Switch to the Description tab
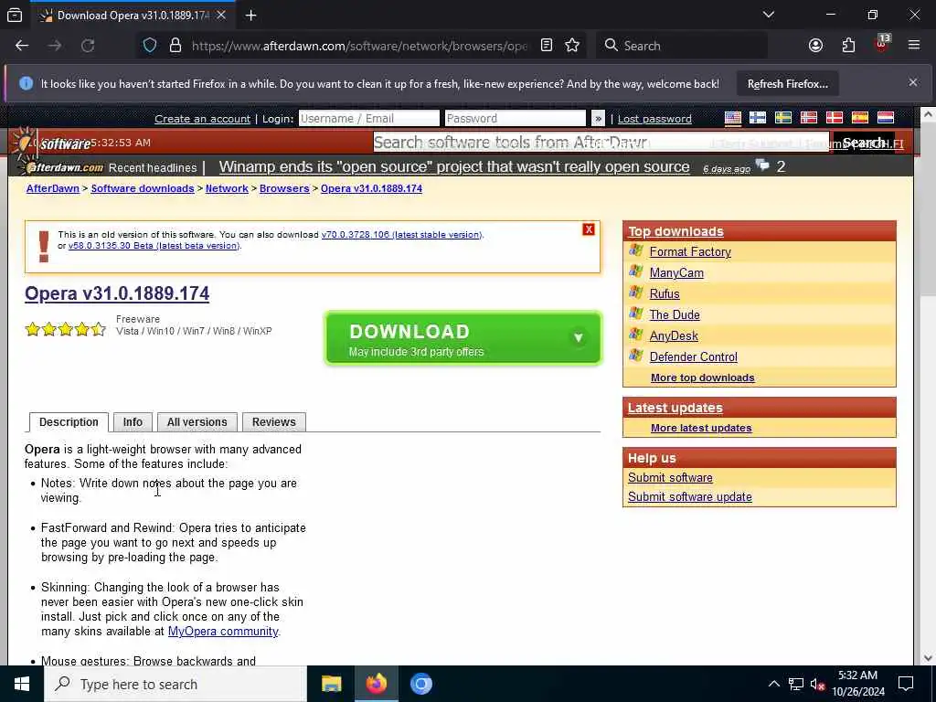Viewport: 936px width, 702px height. tap(69, 422)
